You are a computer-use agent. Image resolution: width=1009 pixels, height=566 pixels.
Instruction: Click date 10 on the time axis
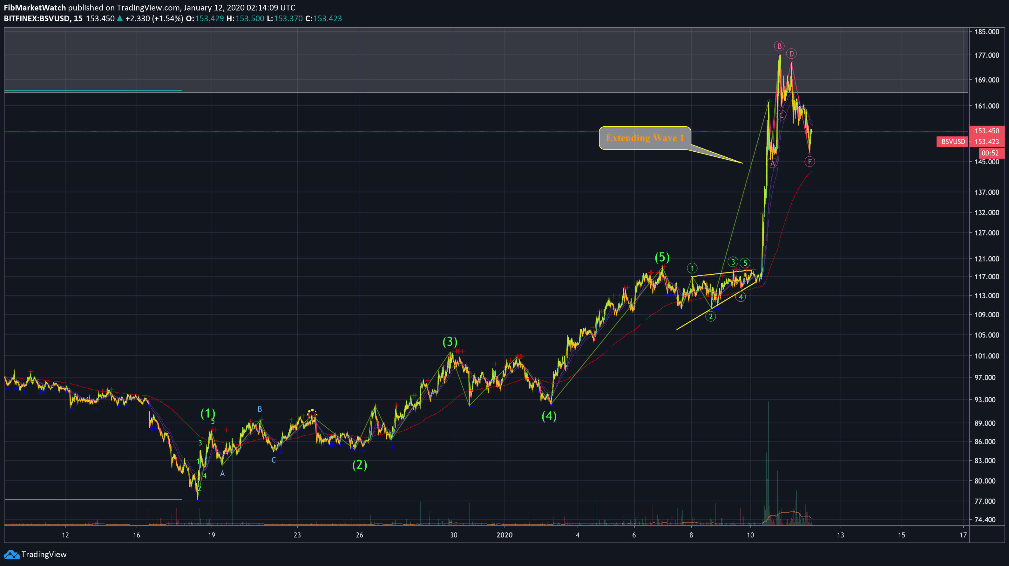pos(750,535)
